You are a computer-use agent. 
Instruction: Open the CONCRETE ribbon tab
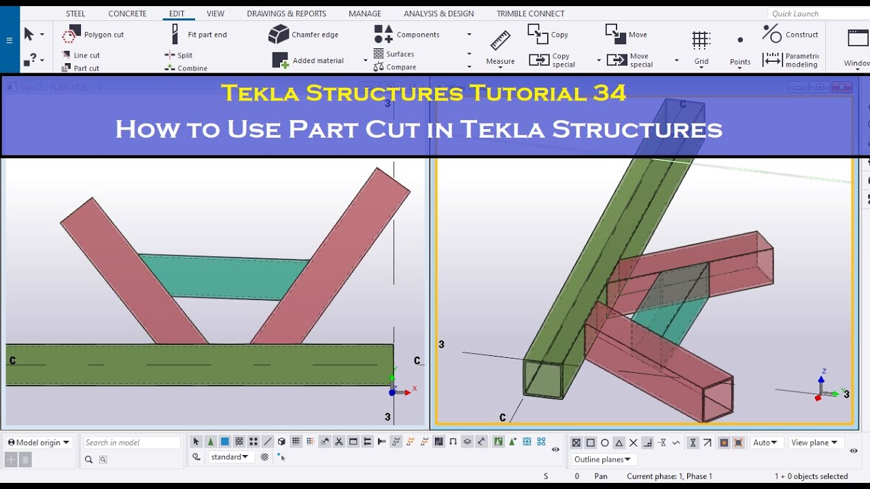click(127, 14)
